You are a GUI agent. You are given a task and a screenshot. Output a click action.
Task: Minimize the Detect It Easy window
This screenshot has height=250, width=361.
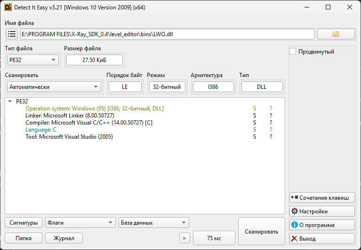[x=307, y=8]
